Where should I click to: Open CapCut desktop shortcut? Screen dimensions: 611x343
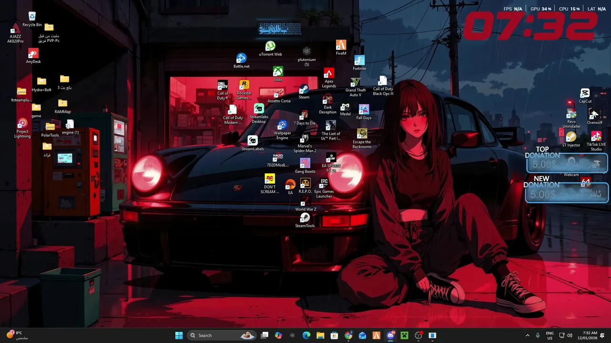coord(585,96)
